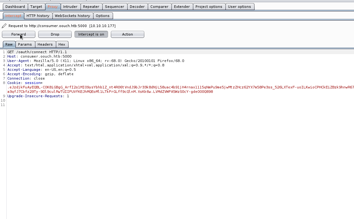Switch to the Params view tab
The height and width of the screenshot is (219, 354).
click(x=25, y=44)
